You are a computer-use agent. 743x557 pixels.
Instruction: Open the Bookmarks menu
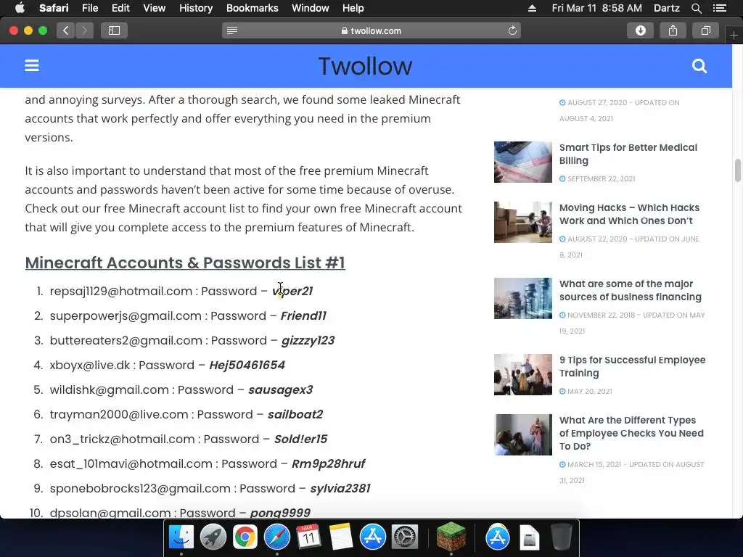(x=252, y=8)
